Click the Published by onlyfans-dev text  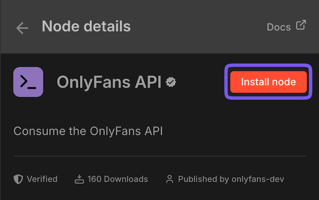[232, 179]
